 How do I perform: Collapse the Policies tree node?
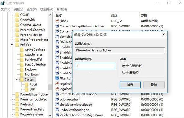(12, 45)
